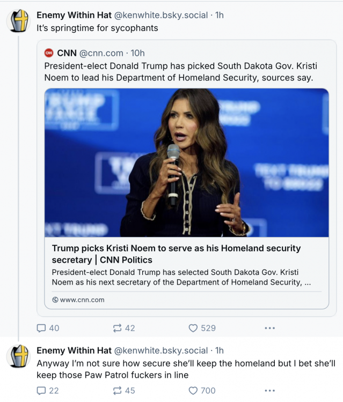The image size is (343, 402).
Task: Visit the www.cnn.com link
Action: pos(82,300)
